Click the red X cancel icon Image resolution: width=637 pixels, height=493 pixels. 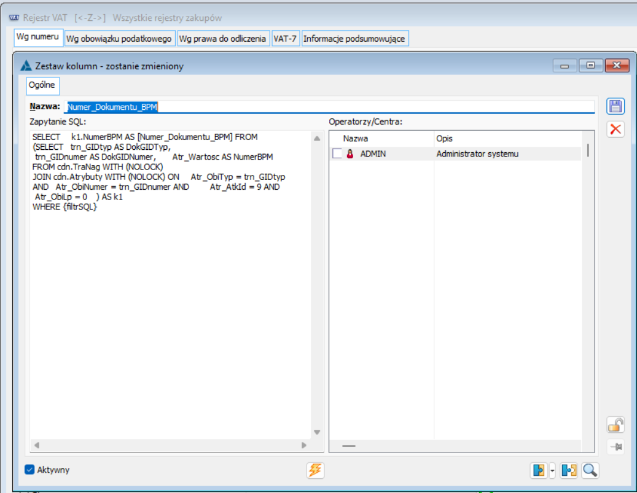[616, 129]
